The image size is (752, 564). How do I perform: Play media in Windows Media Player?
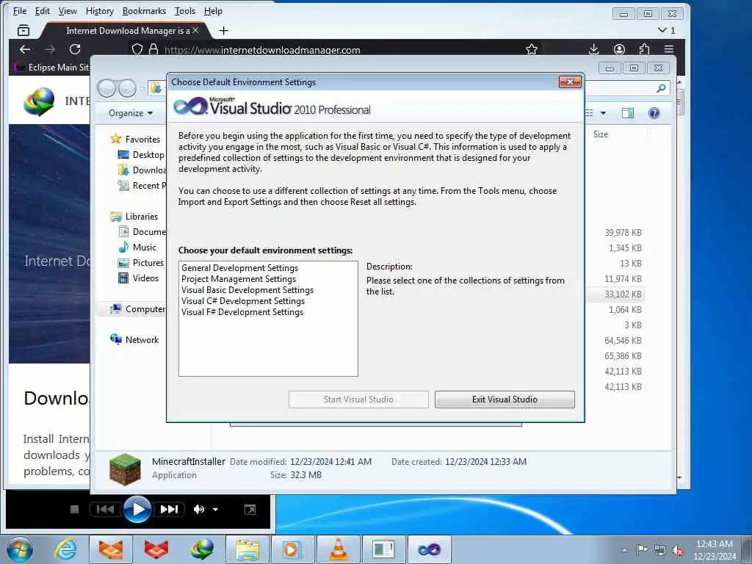click(x=137, y=509)
